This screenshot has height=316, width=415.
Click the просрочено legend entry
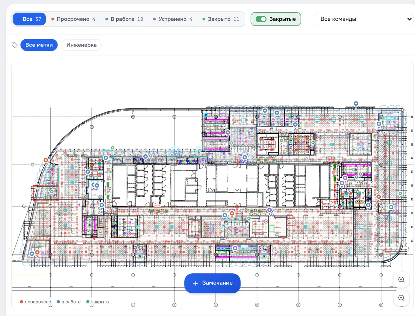[35, 302]
